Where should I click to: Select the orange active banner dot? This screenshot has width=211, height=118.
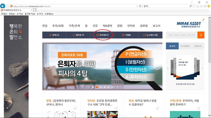pyautogui.click(x=97, y=87)
